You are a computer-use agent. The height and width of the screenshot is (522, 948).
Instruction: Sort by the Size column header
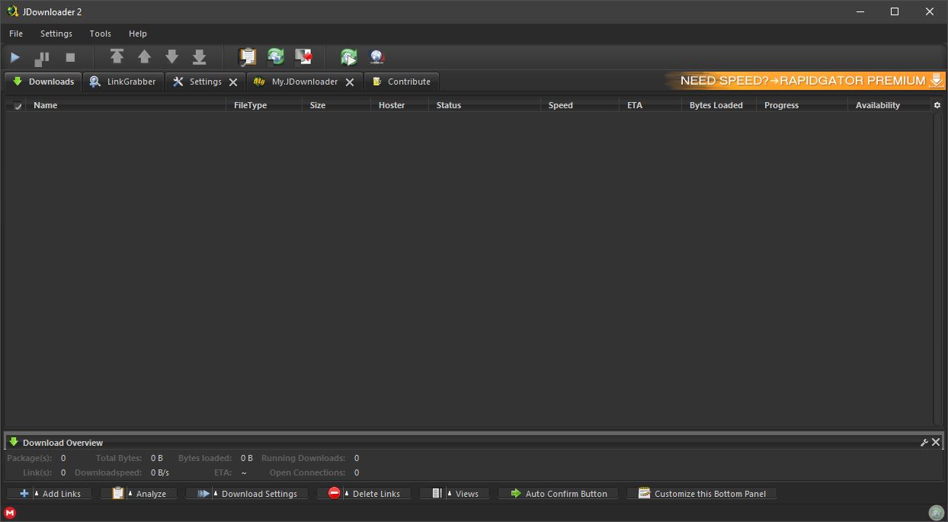pyautogui.click(x=336, y=105)
